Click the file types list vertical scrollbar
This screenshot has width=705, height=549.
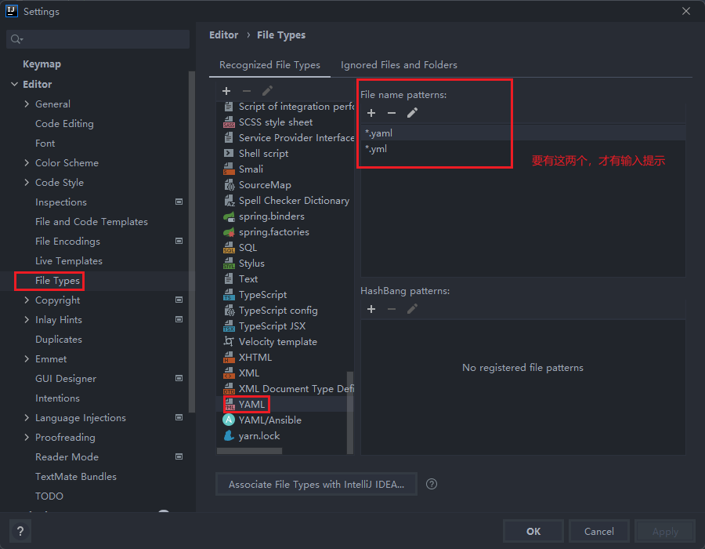[x=350, y=413]
